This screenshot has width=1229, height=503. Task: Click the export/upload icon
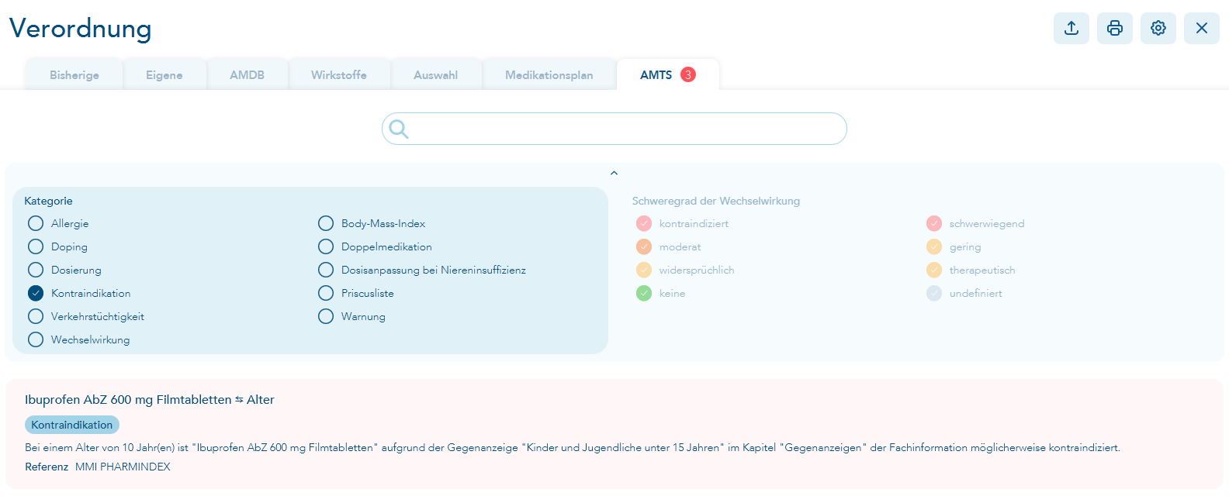[x=1071, y=29]
